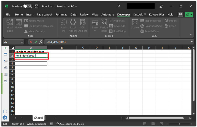Select row 5 header

point(12,67)
